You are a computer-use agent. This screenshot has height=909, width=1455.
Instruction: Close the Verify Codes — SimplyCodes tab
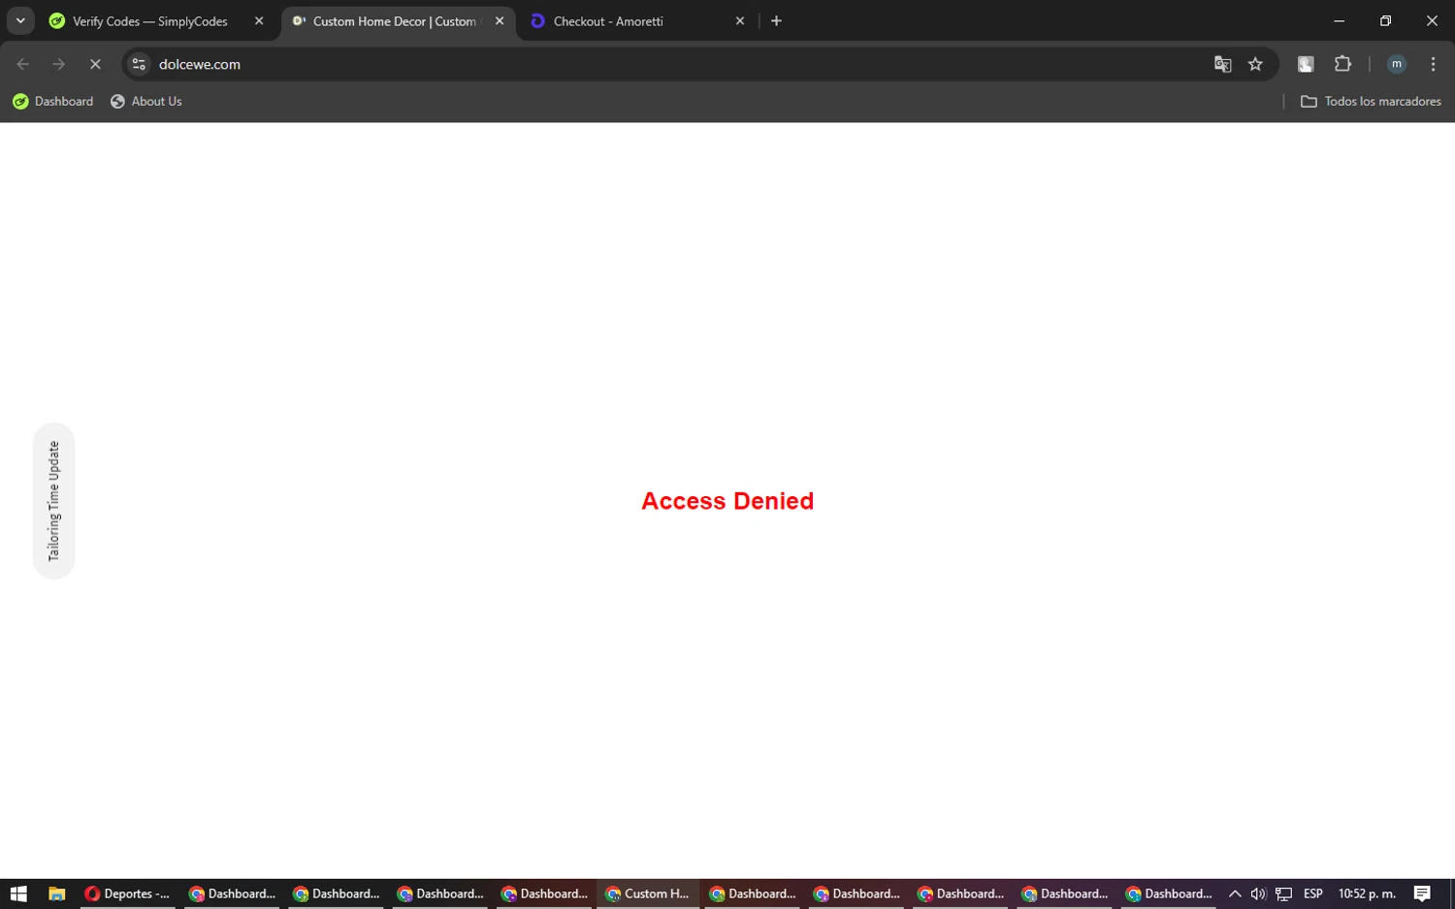[x=259, y=21]
